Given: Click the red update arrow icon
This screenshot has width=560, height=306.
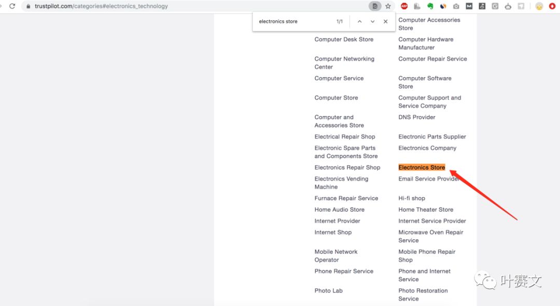Looking at the screenshot, I should click(x=552, y=6).
